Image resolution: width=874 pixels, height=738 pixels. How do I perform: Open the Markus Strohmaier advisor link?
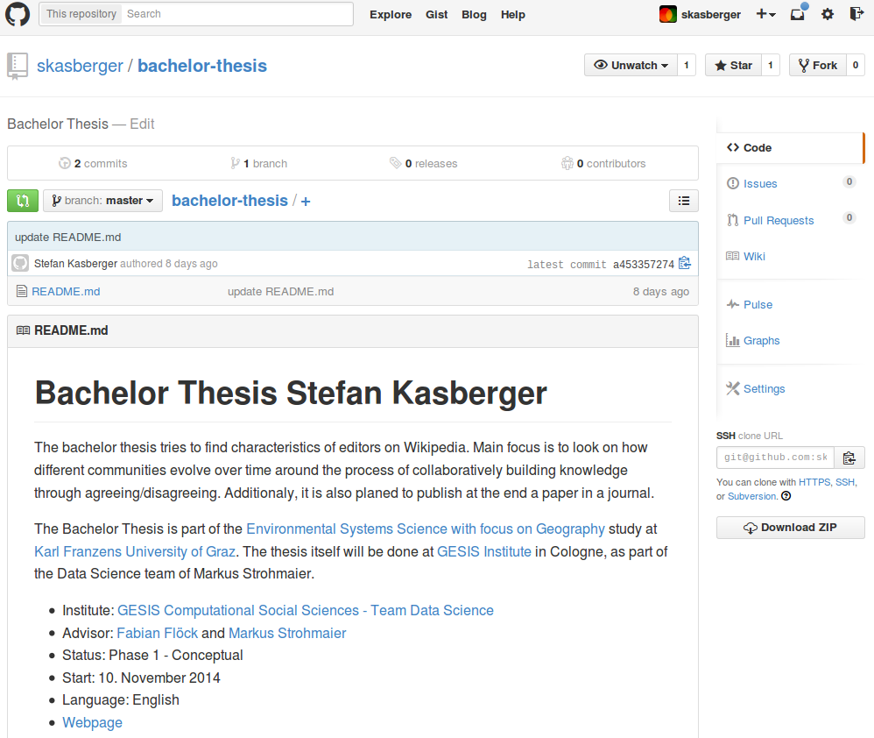287,633
